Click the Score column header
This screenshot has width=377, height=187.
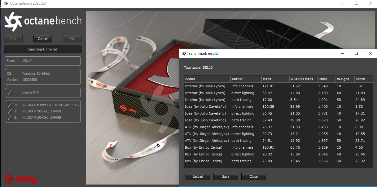pos(363,79)
